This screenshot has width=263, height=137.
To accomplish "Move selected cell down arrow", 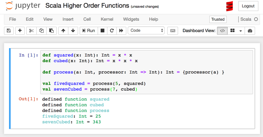I will pos(73,30).
